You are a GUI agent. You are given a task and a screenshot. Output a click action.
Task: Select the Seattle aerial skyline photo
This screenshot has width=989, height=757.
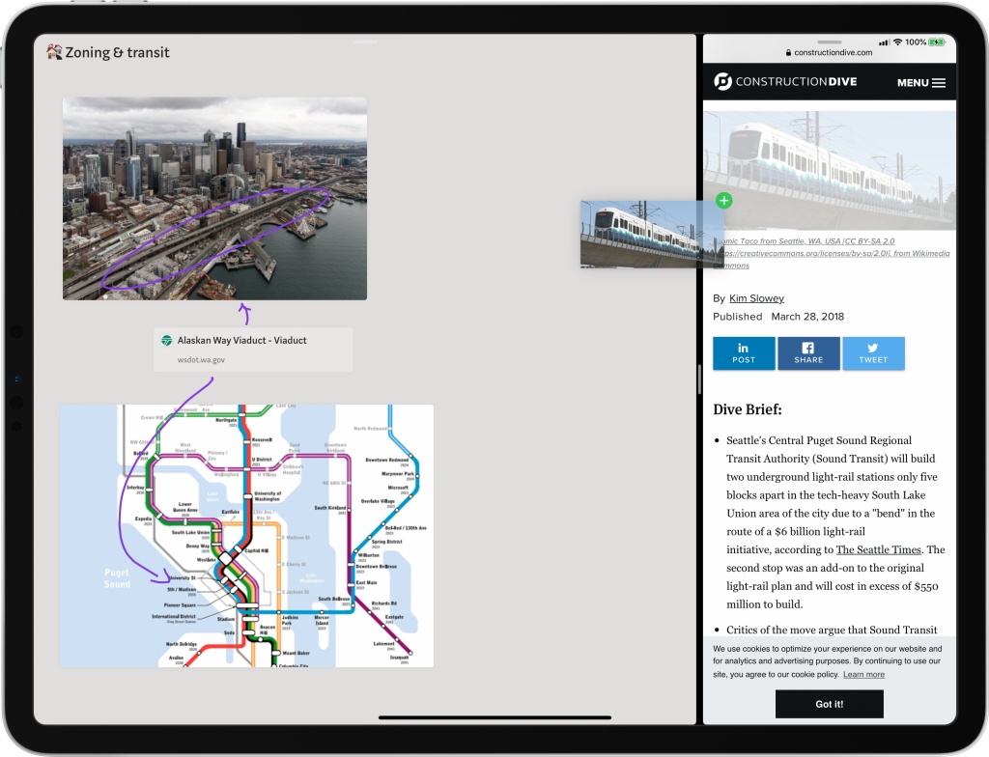click(x=214, y=199)
